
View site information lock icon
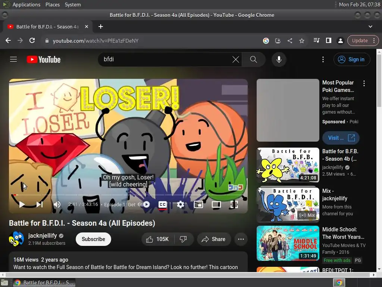coord(47,41)
